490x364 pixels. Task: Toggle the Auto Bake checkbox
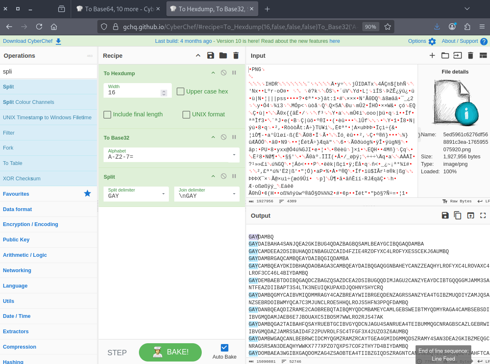coord(225,348)
